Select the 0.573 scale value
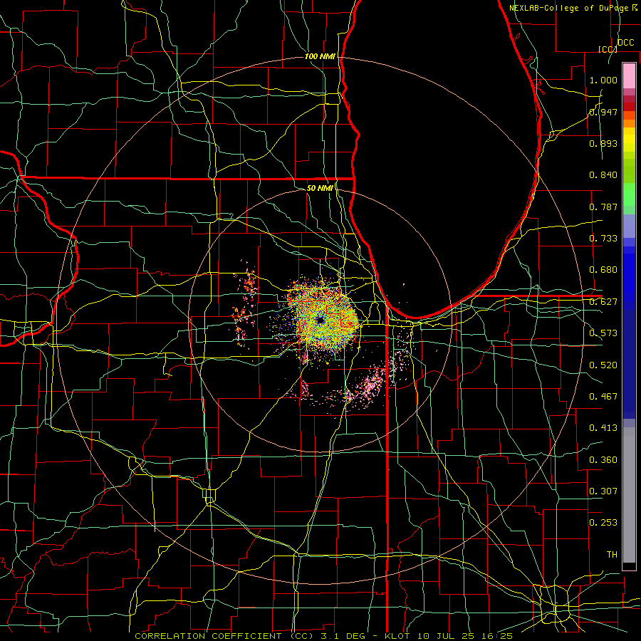641x641 pixels. coord(603,333)
